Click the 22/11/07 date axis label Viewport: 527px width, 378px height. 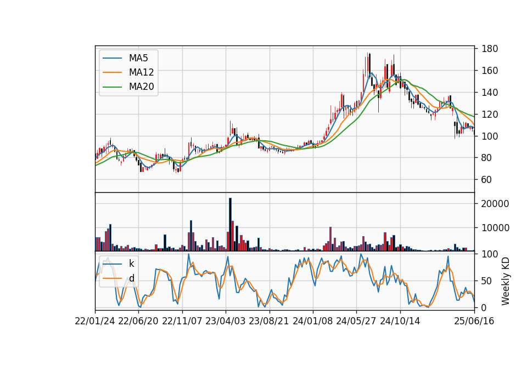182,321
